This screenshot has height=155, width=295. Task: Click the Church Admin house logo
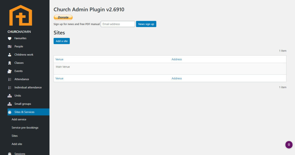20,16
